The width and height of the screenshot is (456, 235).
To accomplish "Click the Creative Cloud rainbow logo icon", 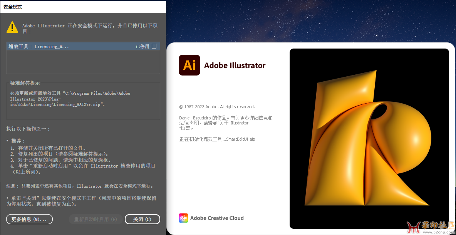I will tap(183, 218).
